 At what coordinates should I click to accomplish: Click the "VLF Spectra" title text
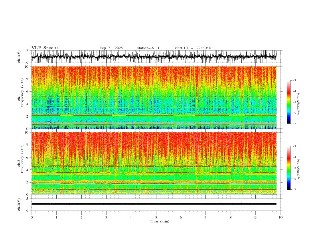45,48
